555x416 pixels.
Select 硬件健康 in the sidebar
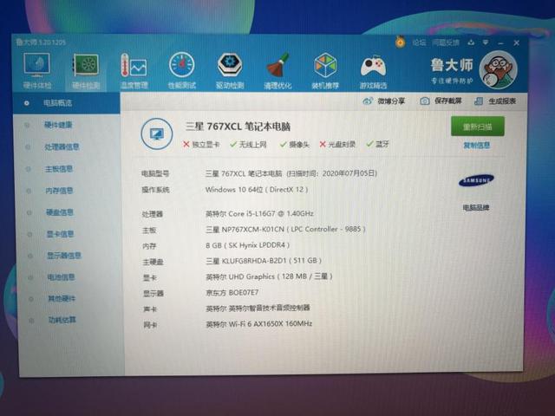[58, 125]
